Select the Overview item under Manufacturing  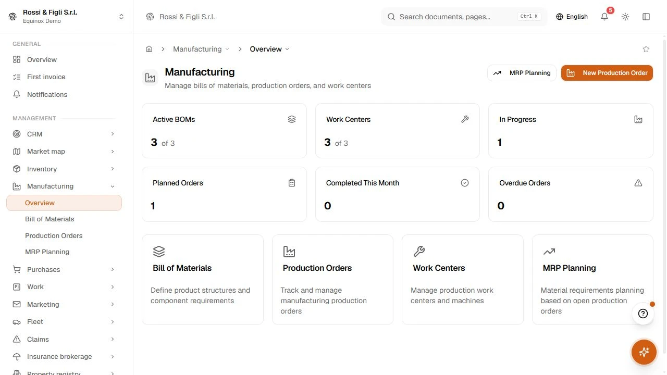tap(64, 203)
